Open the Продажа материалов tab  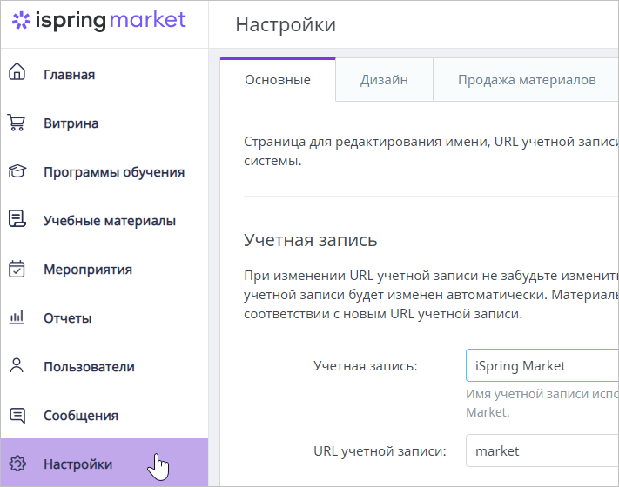coord(527,80)
